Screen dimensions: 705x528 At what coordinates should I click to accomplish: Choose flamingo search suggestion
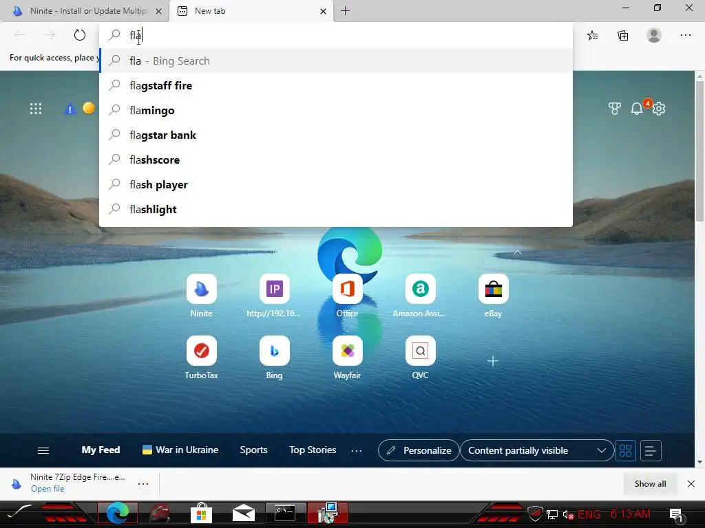pyautogui.click(x=336, y=110)
